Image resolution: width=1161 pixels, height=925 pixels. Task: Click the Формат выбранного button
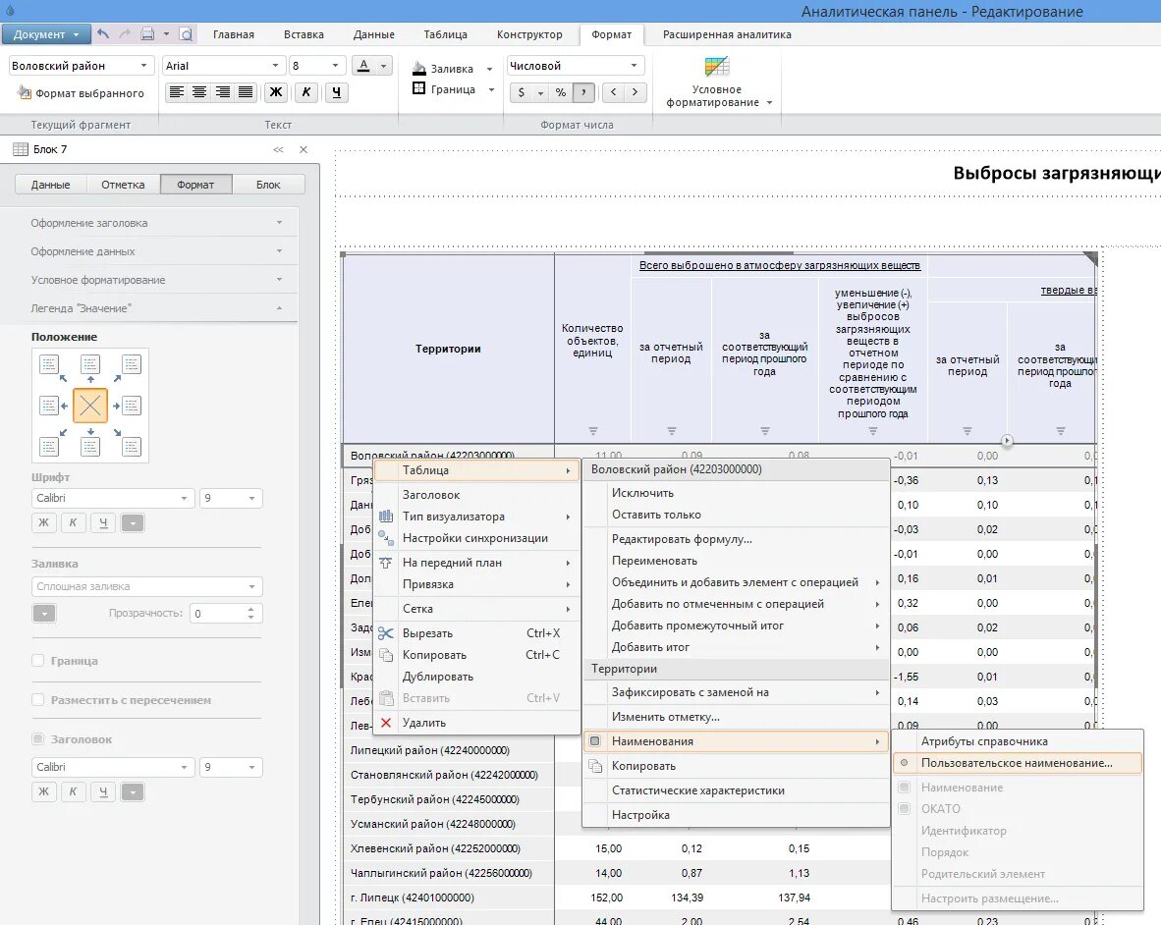(x=81, y=93)
